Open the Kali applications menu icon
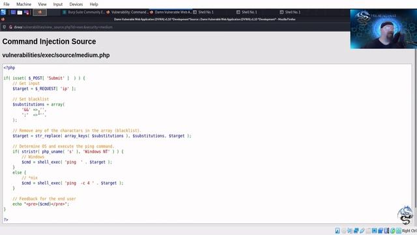 click(3, 12)
